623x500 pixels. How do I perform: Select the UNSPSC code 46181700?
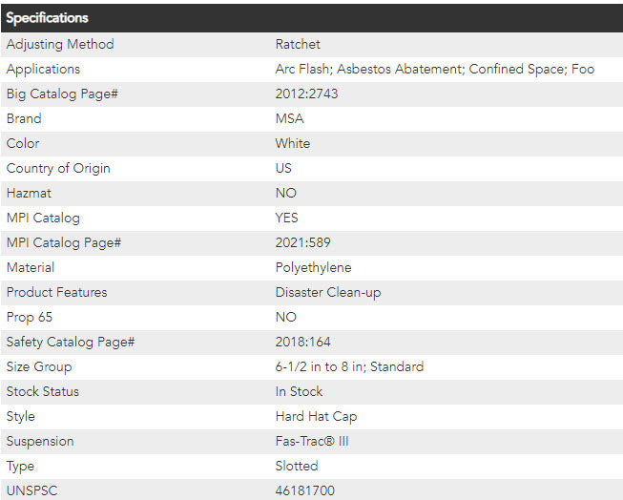click(x=304, y=490)
